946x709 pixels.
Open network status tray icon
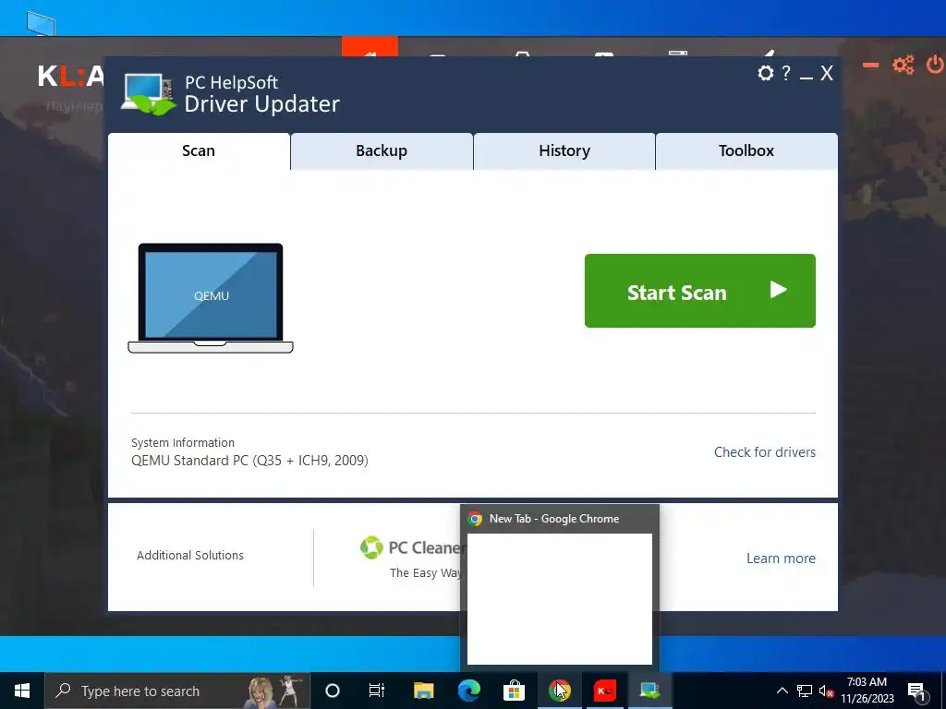point(805,691)
